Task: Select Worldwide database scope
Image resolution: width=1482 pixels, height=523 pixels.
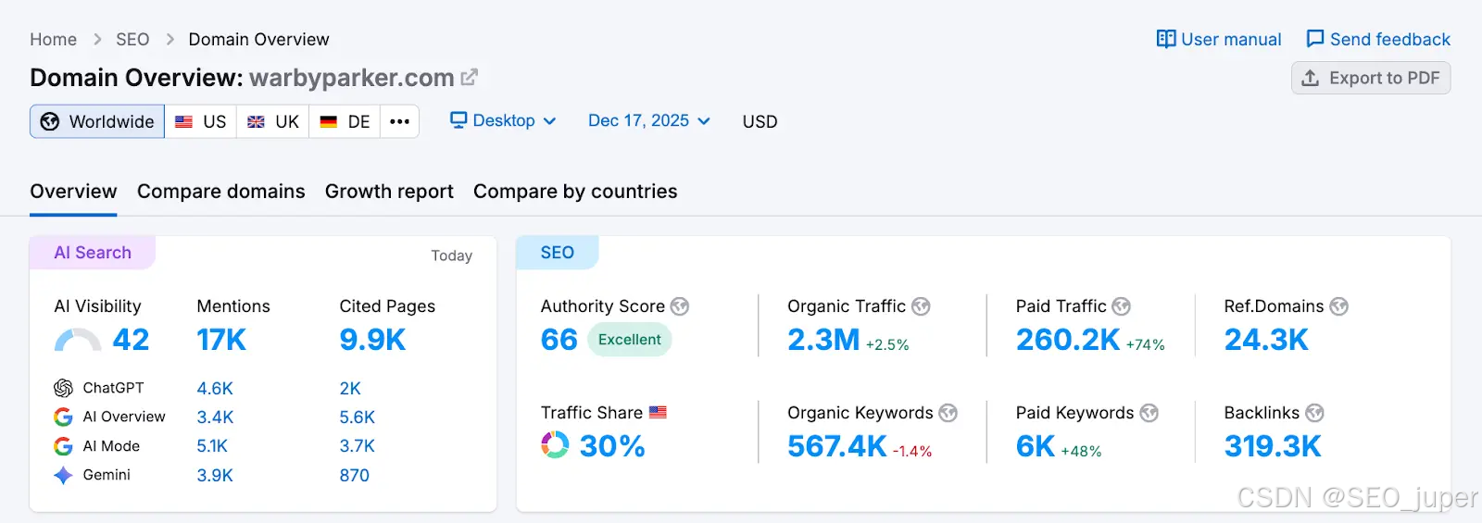Action: tap(97, 121)
